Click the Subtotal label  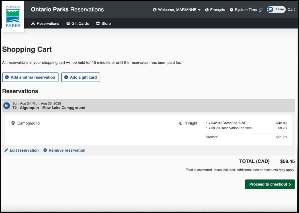click(212, 137)
